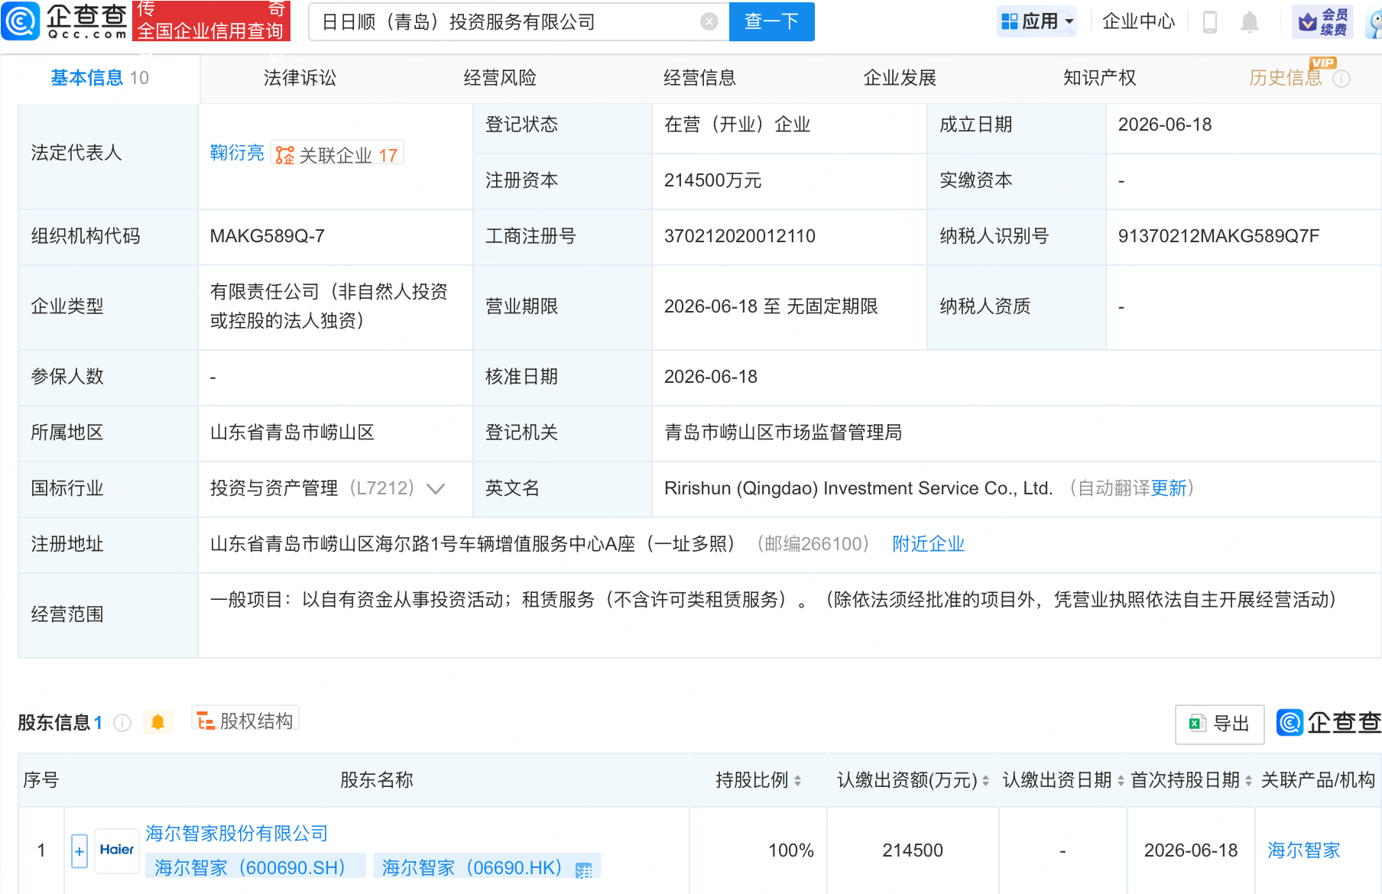Open 海尔智家股份有限公司 shareholder link
Image resolution: width=1382 pixels, height=894 pixels.
[237, 834]
